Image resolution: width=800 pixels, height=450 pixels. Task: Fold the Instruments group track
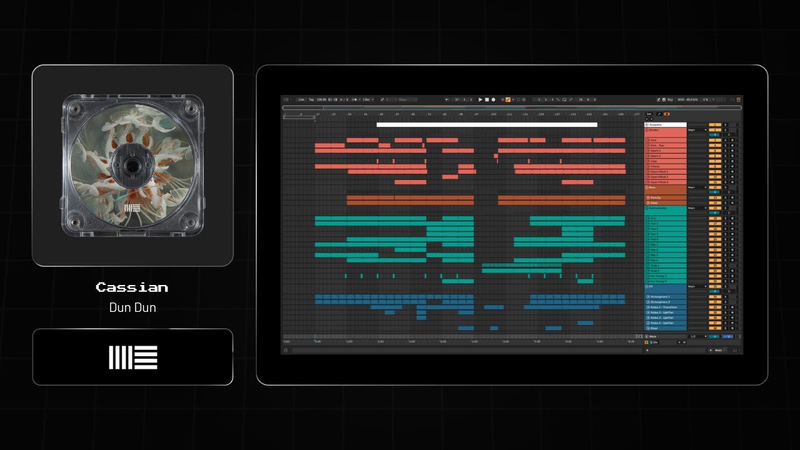click(x=647, y=208)
